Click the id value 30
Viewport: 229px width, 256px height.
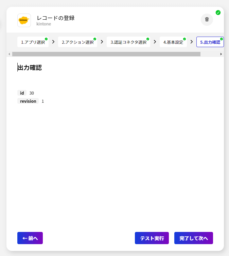pos(32,93)
